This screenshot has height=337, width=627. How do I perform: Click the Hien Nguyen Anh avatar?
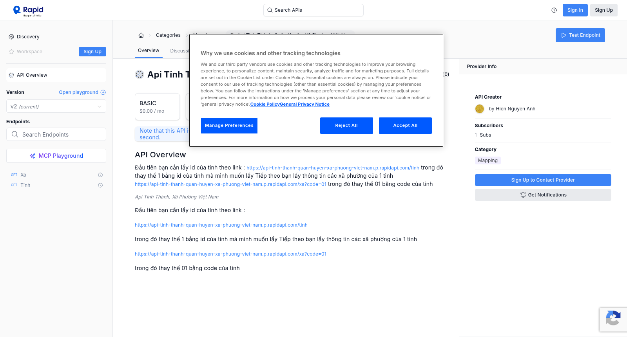480,109
